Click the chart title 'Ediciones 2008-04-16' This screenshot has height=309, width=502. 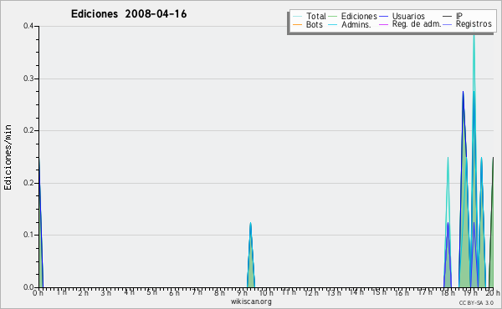[129, 14]
